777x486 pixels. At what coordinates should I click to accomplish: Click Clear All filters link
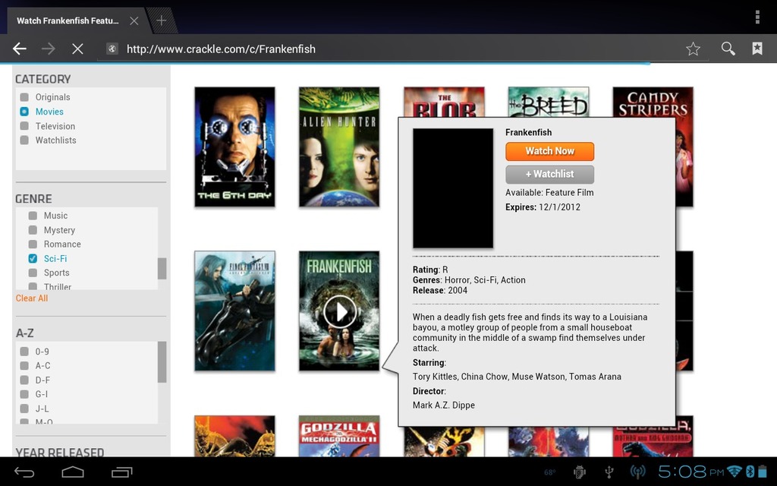(32, 298)
